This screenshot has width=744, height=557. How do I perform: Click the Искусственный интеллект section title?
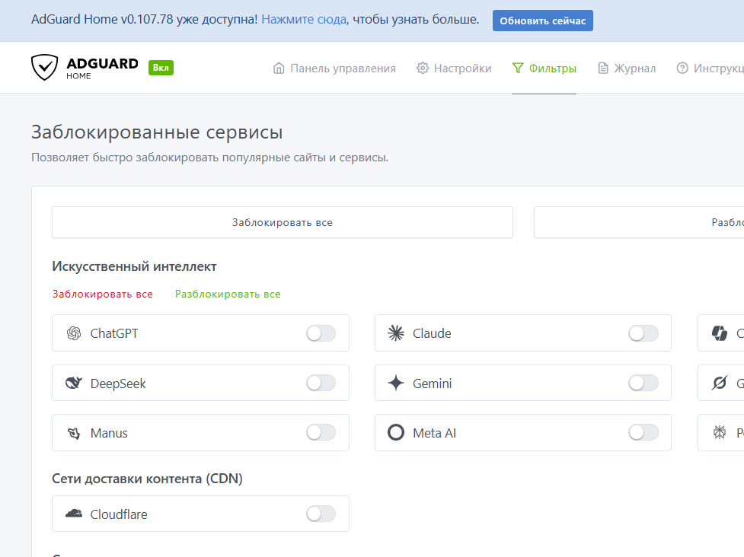click(x=134, y=266)
